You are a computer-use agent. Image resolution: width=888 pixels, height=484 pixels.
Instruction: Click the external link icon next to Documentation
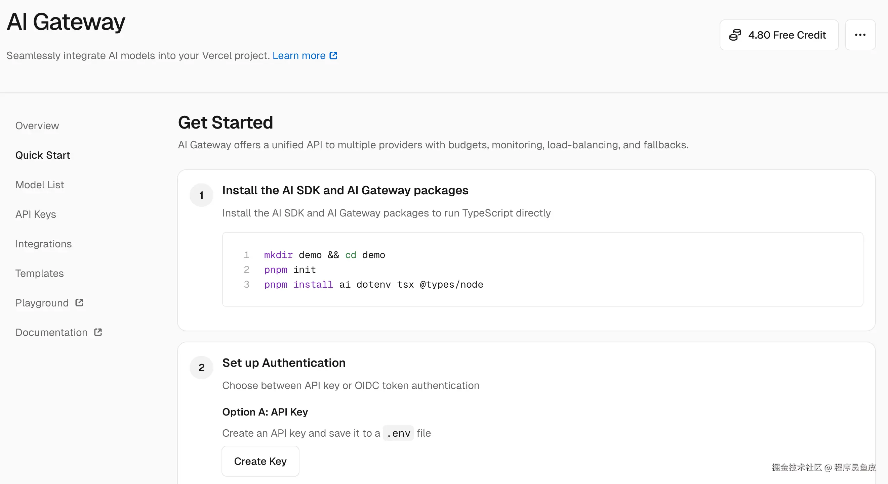[98, 332]
